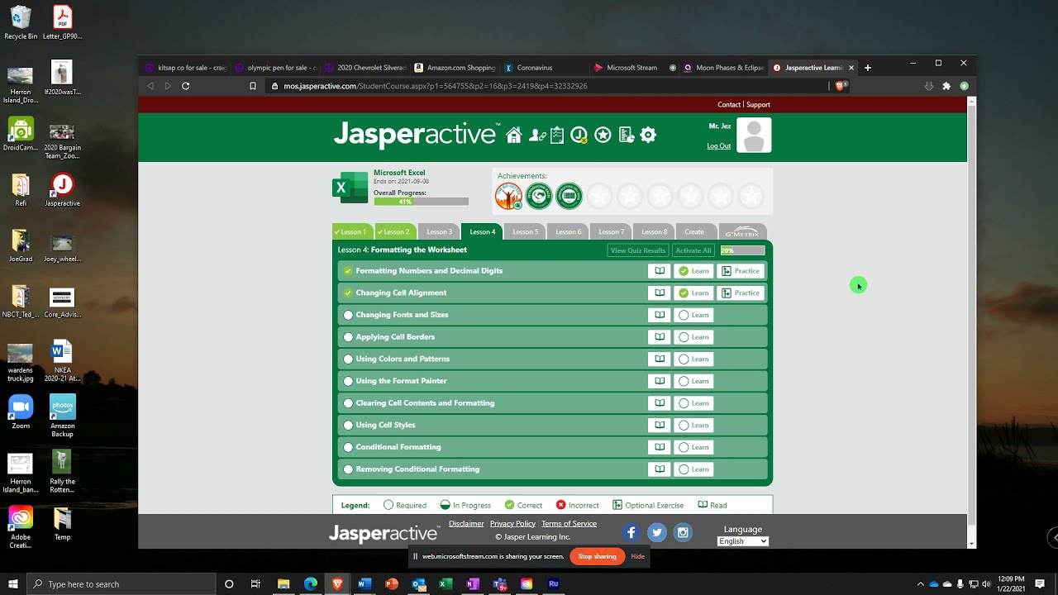Screen dimensions: 1058x595
Task: Switch to the Lesson 3 tab
Action: [x=439, y=232]
